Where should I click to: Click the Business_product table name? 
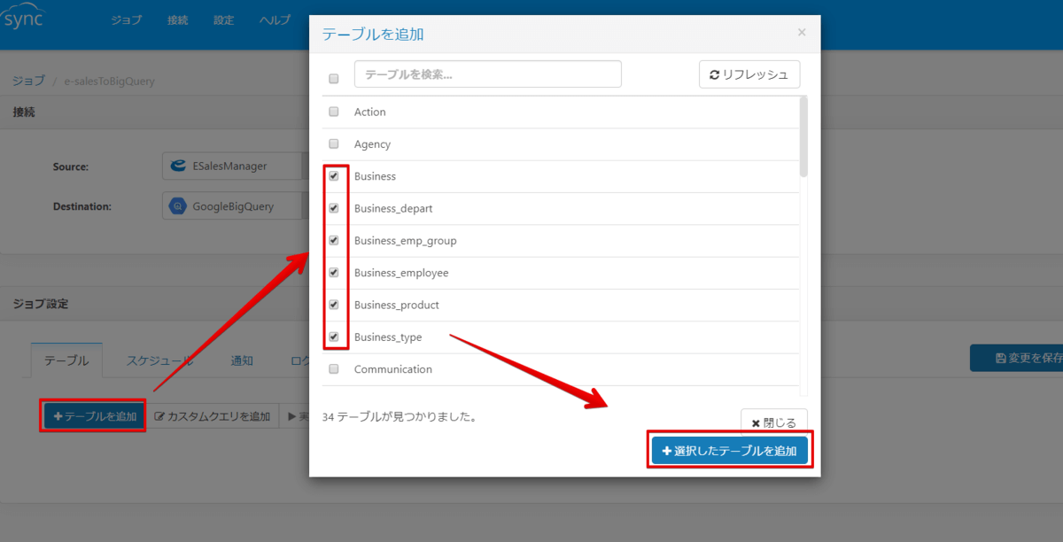tap(397, 305)
